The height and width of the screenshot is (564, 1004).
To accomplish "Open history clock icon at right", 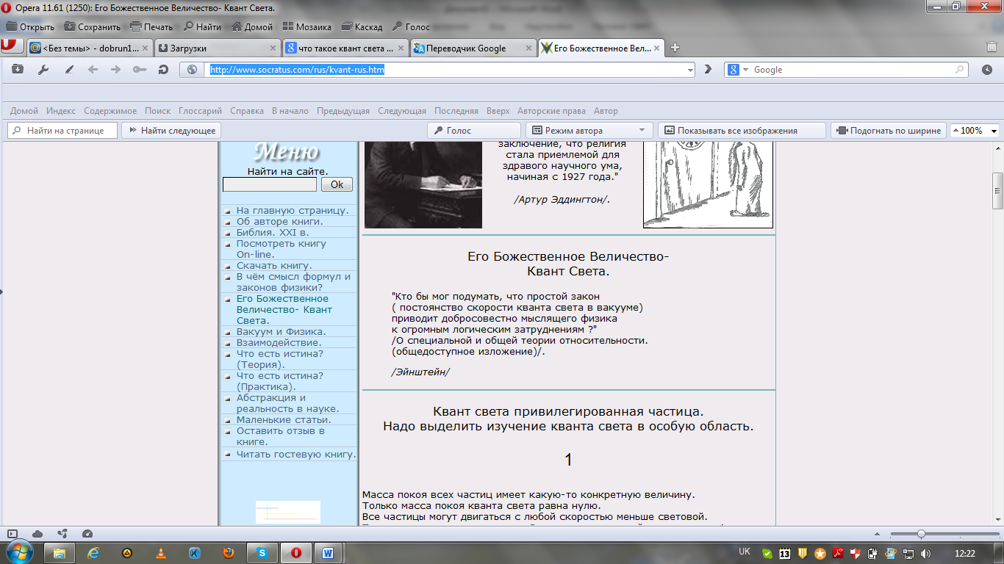I will 986,70.
